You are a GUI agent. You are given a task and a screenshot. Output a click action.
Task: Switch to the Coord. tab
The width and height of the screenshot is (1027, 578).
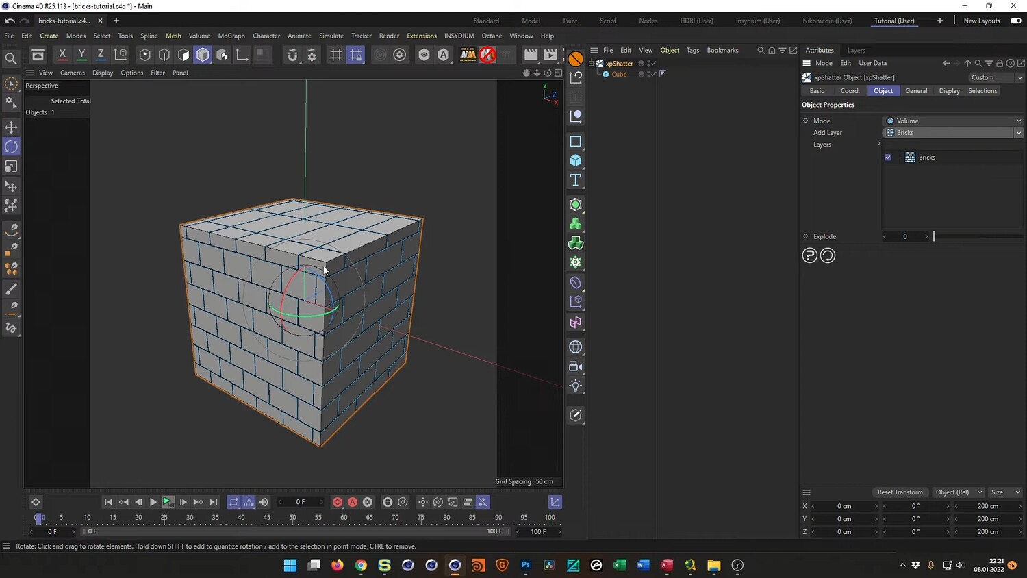pyautogui.click(x=850, y=91)
